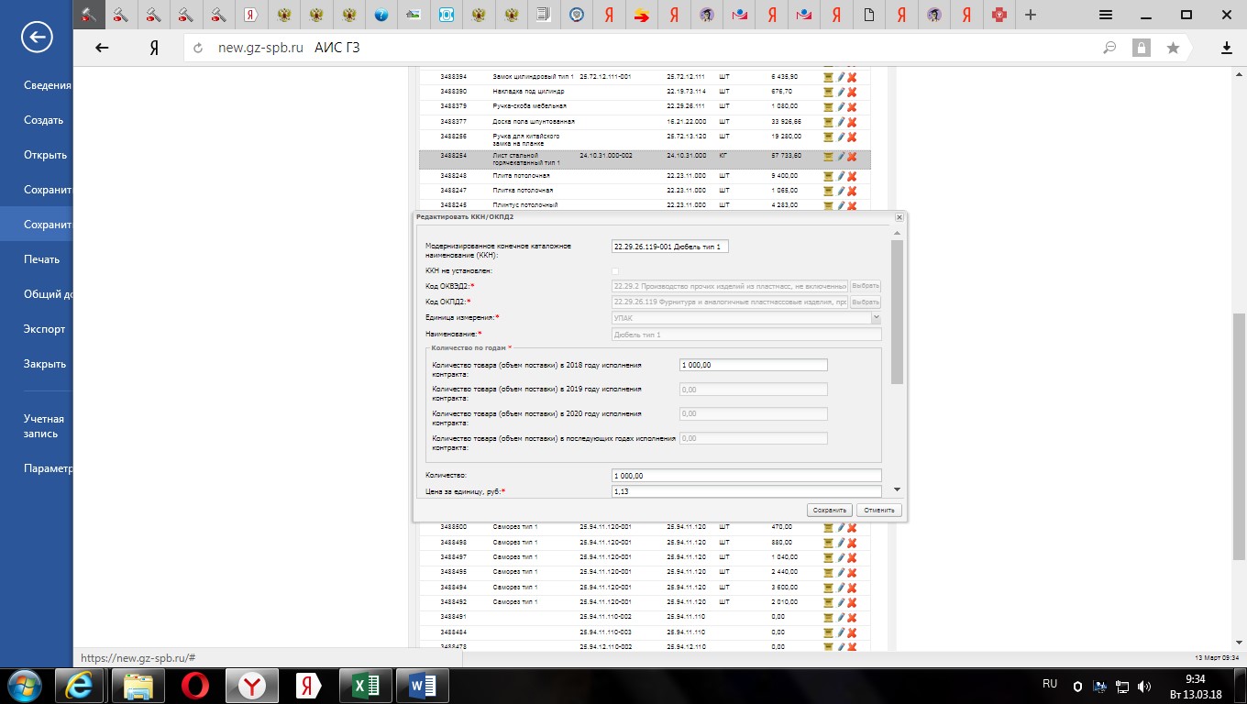The height and width of the screenshot is (704, 1247).
Task: Click dialog scrollbar down arrow
Action: [897, 490]
